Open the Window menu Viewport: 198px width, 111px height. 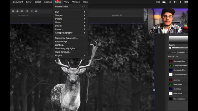[76, 2]
